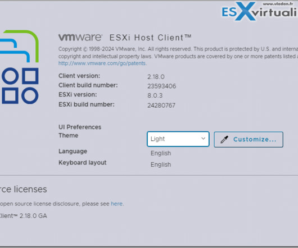Click the ESXi build number 24280767

coord(161,105)
